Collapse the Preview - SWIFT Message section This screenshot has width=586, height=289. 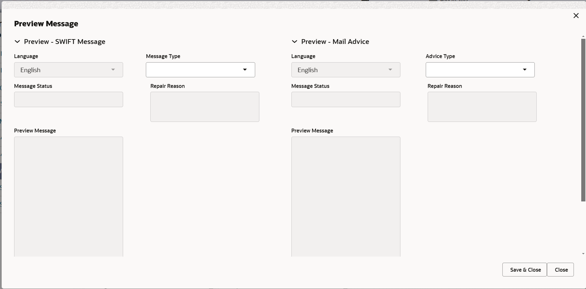[x=17, y=42]
